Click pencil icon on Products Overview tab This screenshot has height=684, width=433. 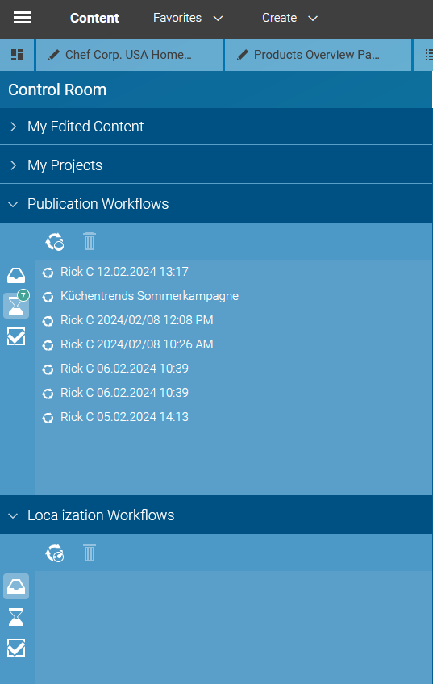pyautogui.click(x=243, y=55)
